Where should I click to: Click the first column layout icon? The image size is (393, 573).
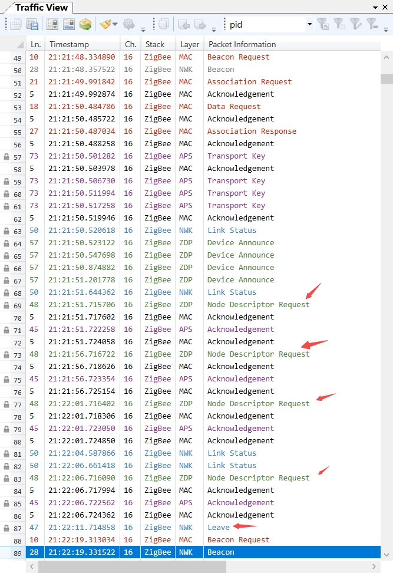tap(52, 25)
